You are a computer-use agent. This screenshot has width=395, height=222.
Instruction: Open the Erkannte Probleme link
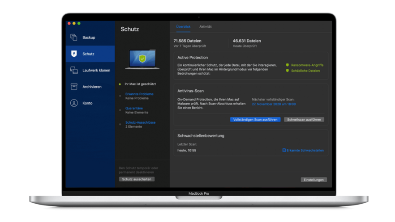pyautogui.click(x=139, y=94)
